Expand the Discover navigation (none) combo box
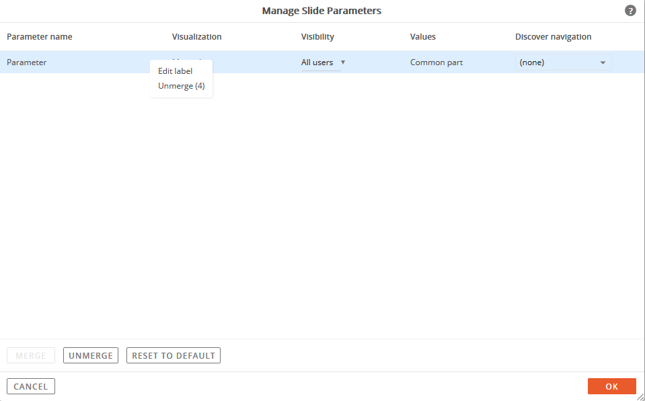The image size is (645, 401). point(563,62)
